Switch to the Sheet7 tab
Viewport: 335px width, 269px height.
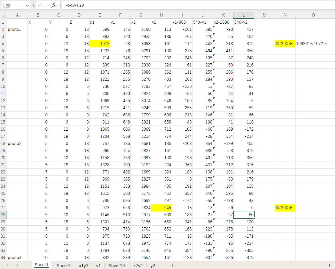click(64, 265)
